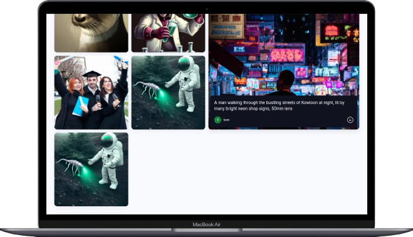The image size is (413, 237).
Task: Select the Kowloon prompt caption text
Action: tap(279, 105)
